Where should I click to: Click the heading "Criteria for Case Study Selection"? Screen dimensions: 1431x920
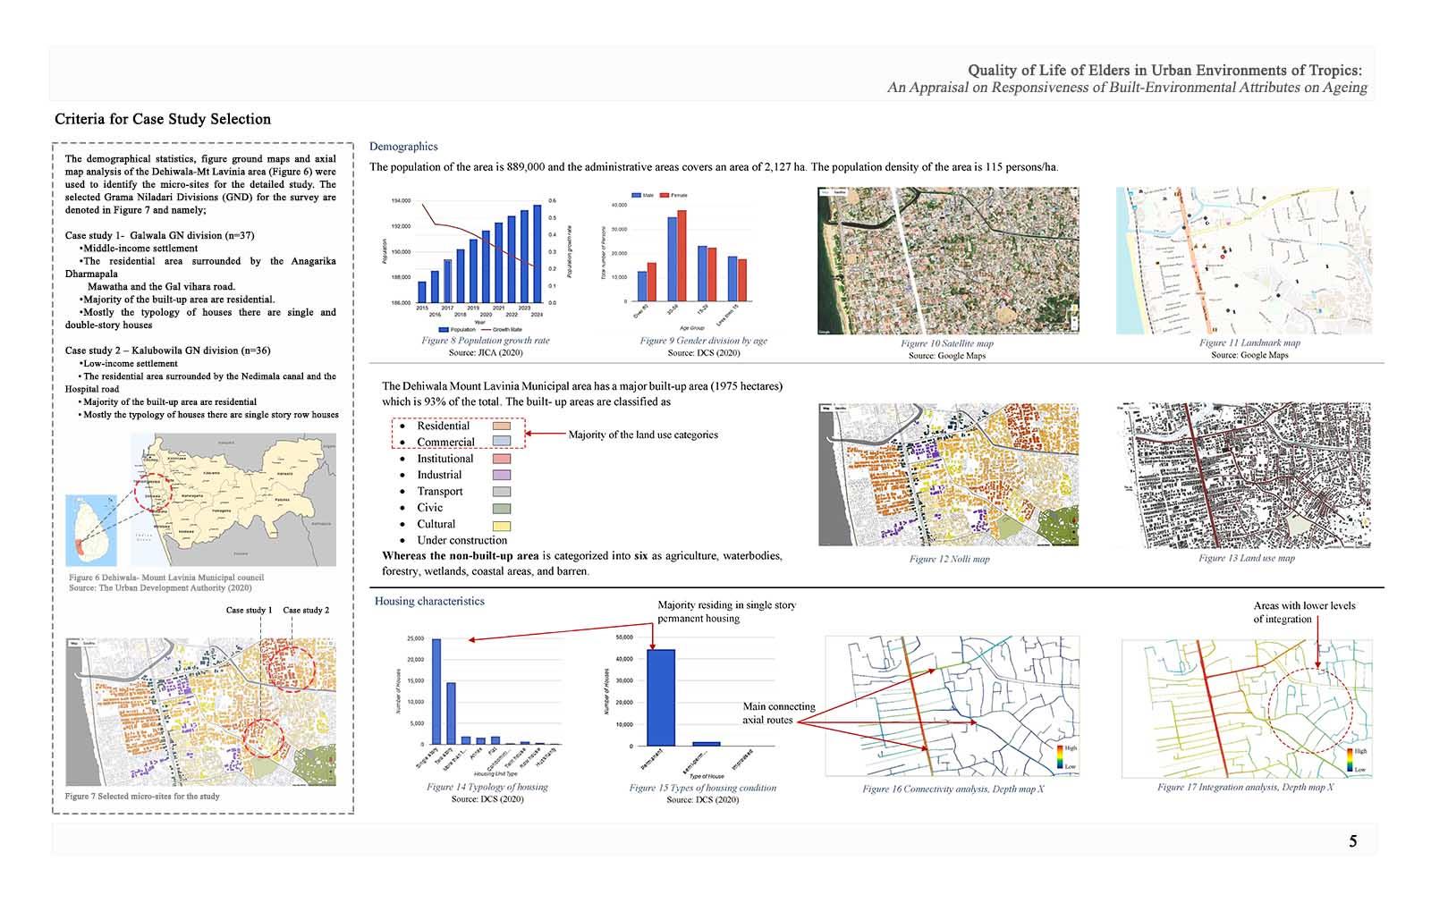163,119
